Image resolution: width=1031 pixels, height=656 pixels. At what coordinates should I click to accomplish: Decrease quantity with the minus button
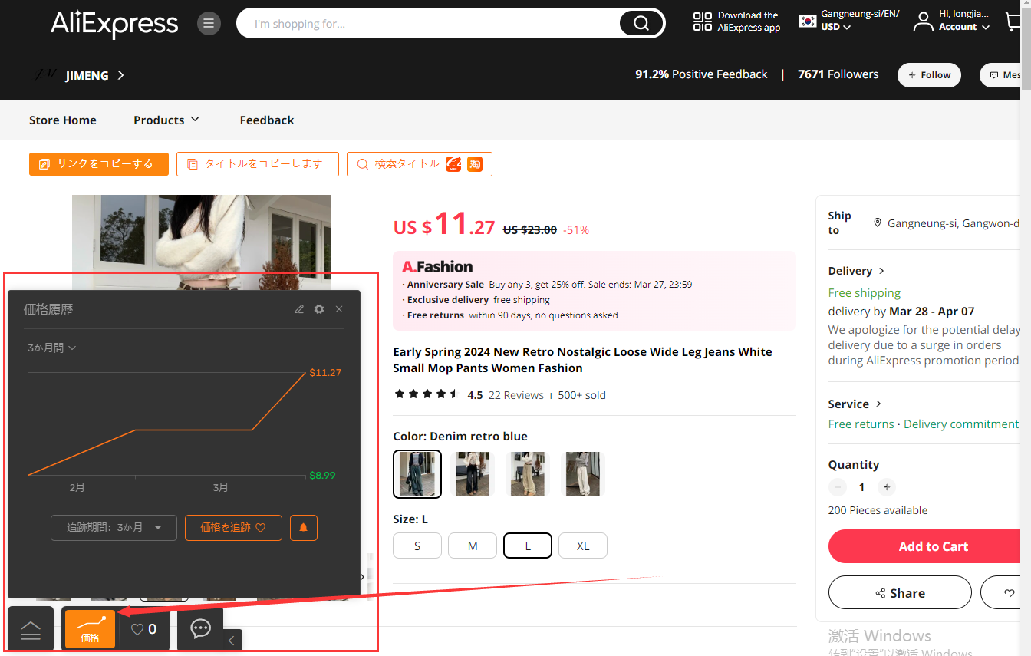838,487
